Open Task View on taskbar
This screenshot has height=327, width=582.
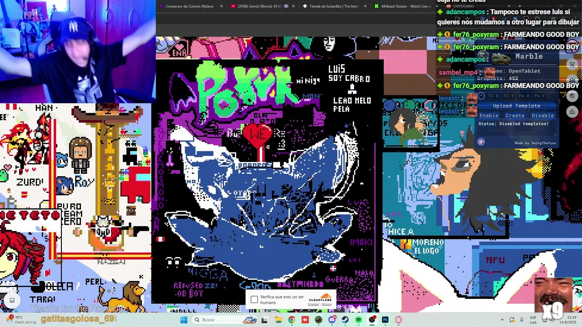pyautogui.click(x=264, y=320)
